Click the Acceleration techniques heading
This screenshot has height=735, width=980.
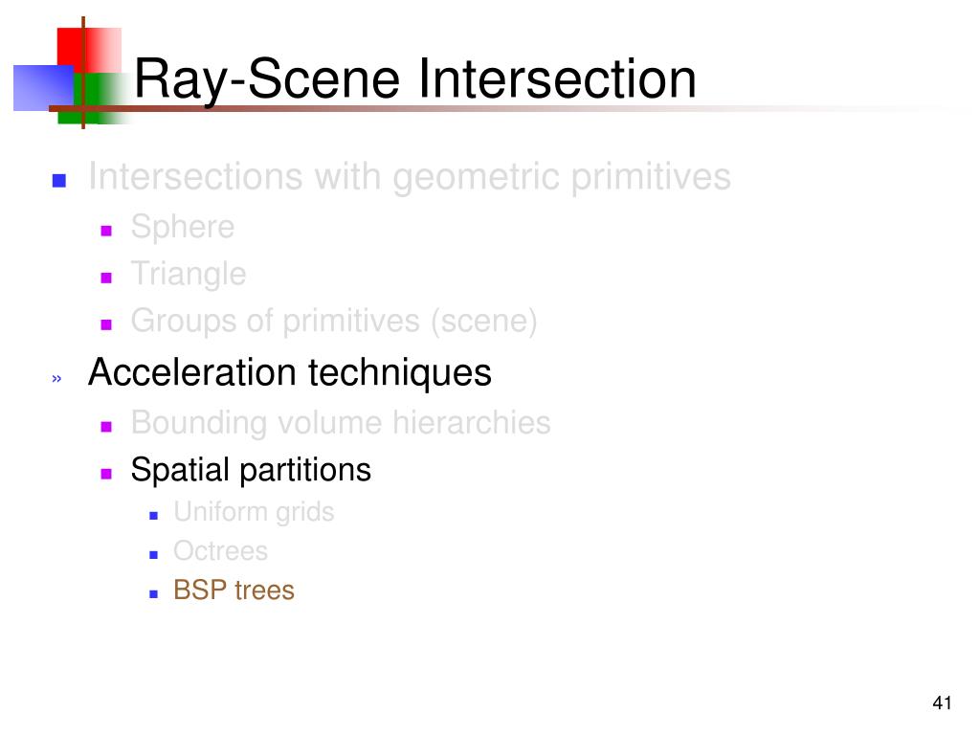(290, 373)
